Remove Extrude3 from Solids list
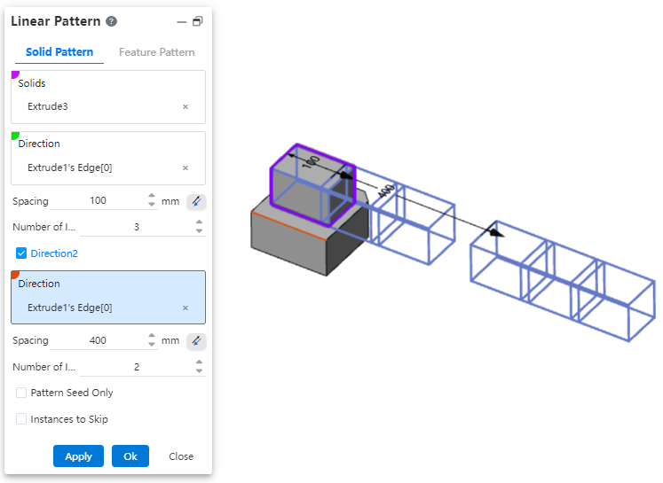The width and height of the screenshot is (663, 483). [185, 106]
